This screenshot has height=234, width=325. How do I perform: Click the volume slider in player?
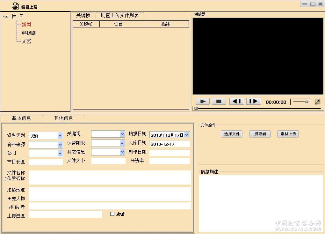(x=301, y=102)
